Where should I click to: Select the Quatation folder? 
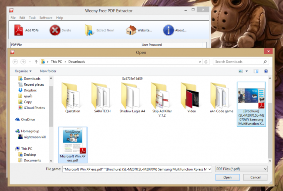pyautogui.click(x=73, y=98)
